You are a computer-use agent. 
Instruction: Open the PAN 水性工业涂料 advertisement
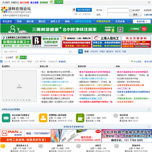coord(25,136)
